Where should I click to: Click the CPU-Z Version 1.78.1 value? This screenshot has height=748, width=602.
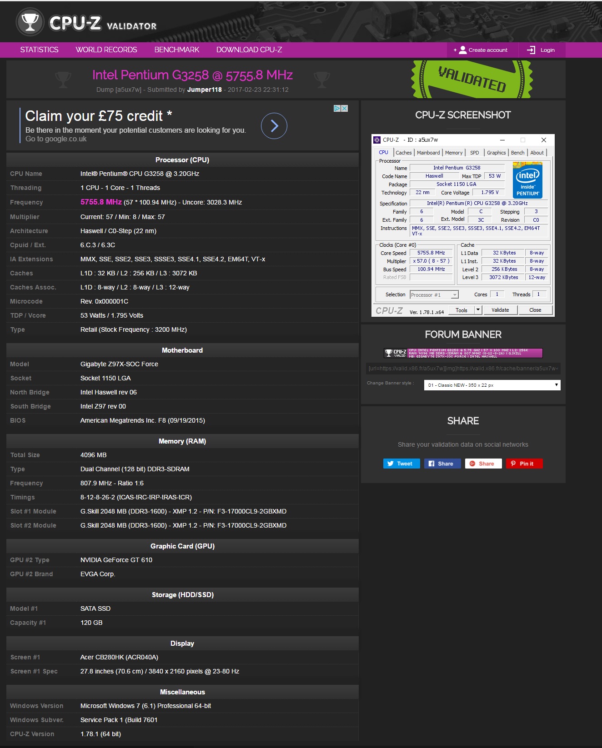[100, 734]
